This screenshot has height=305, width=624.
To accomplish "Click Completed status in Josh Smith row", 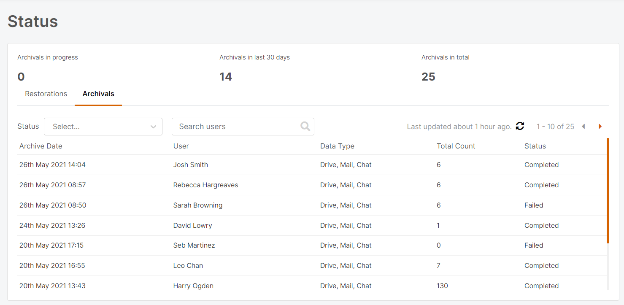I will (x=541, y=165).
